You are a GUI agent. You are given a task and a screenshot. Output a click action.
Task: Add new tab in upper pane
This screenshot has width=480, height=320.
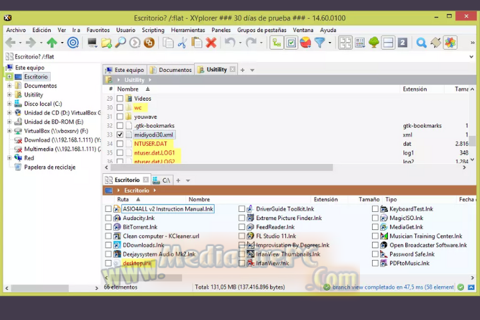pyautogui.click(x=243, y=70)
